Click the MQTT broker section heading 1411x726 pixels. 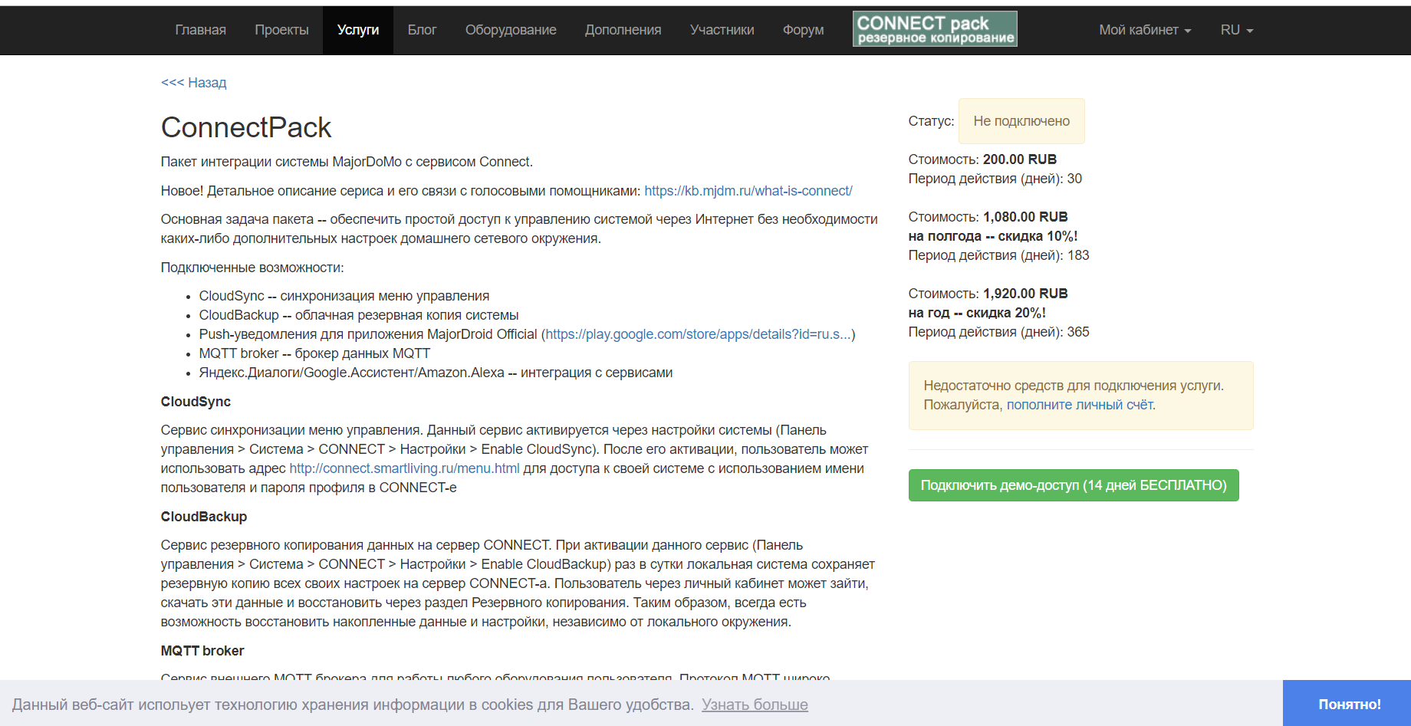click(x=202, y=651)
